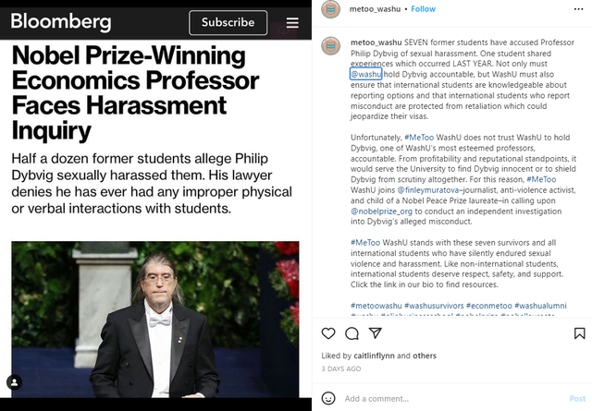View others who liked the post
This screenshot has width=592, height=411.
[x=425, y=356]
